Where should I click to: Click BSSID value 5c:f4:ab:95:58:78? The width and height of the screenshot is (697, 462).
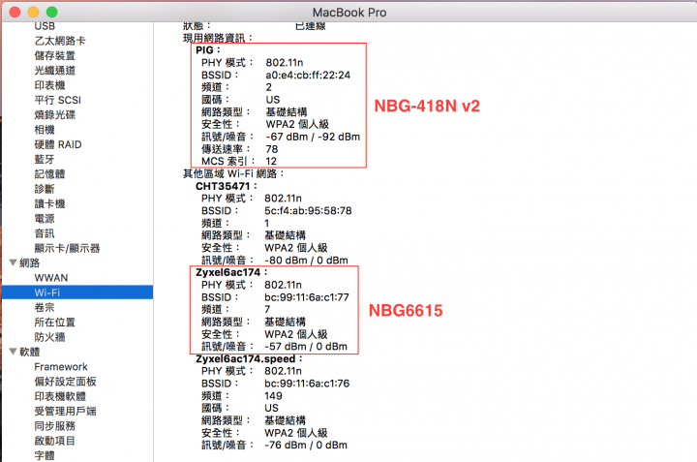[x=308, y=210]
